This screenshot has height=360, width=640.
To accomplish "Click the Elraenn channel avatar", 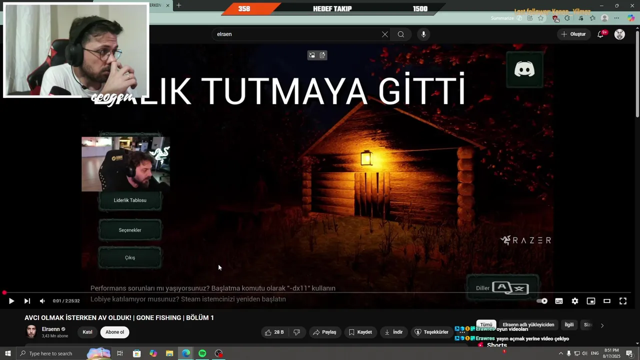I will click(31, 331).
